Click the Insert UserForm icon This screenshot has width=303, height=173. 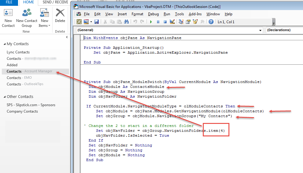pos(86,22)
